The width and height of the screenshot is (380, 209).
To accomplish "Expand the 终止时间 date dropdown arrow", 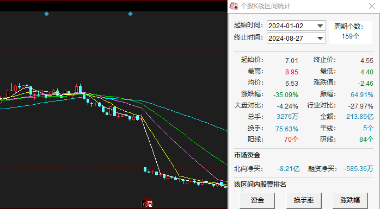I will point(320,39).
